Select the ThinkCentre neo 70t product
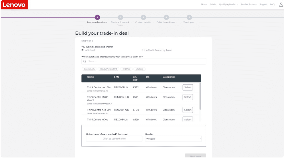 [188, 110]
